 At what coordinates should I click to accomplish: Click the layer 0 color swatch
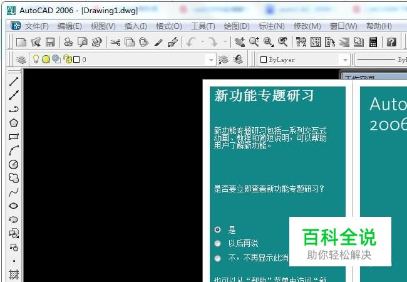(x=76, y=60)
